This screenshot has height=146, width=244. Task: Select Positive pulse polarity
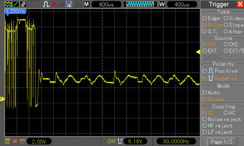coord(220,71)
